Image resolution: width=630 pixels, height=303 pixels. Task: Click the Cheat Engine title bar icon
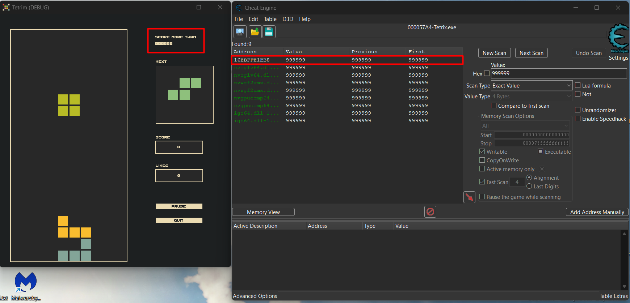pyautogui.click(x=239, y=8)
